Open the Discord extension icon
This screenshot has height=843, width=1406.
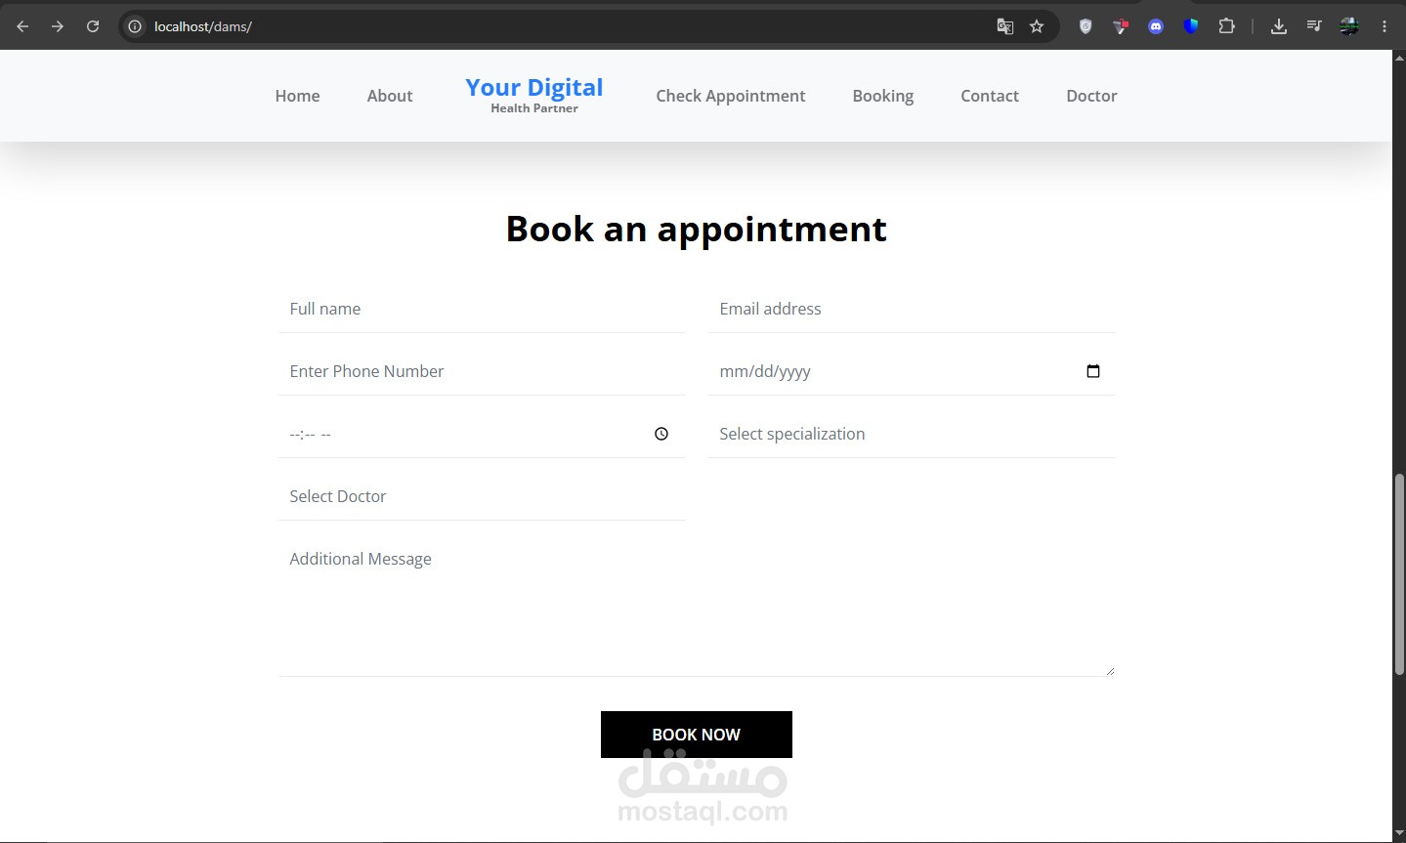(1156, 26)
